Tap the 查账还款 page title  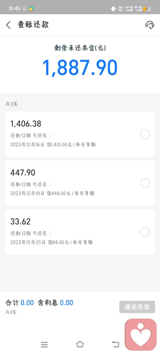(x=33, y=25)
